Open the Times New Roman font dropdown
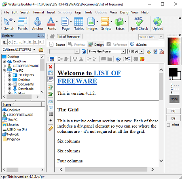The height and width of the screenshot is (179, 182). tap(123, 51)
